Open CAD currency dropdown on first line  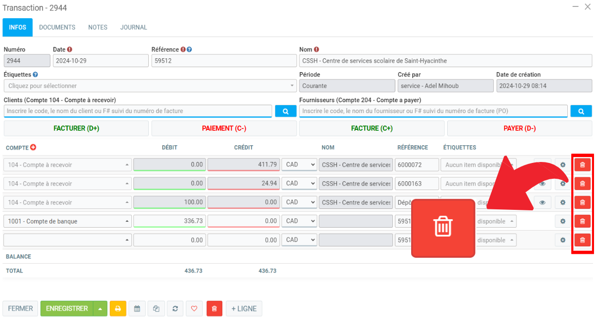(x=299, y=165)
